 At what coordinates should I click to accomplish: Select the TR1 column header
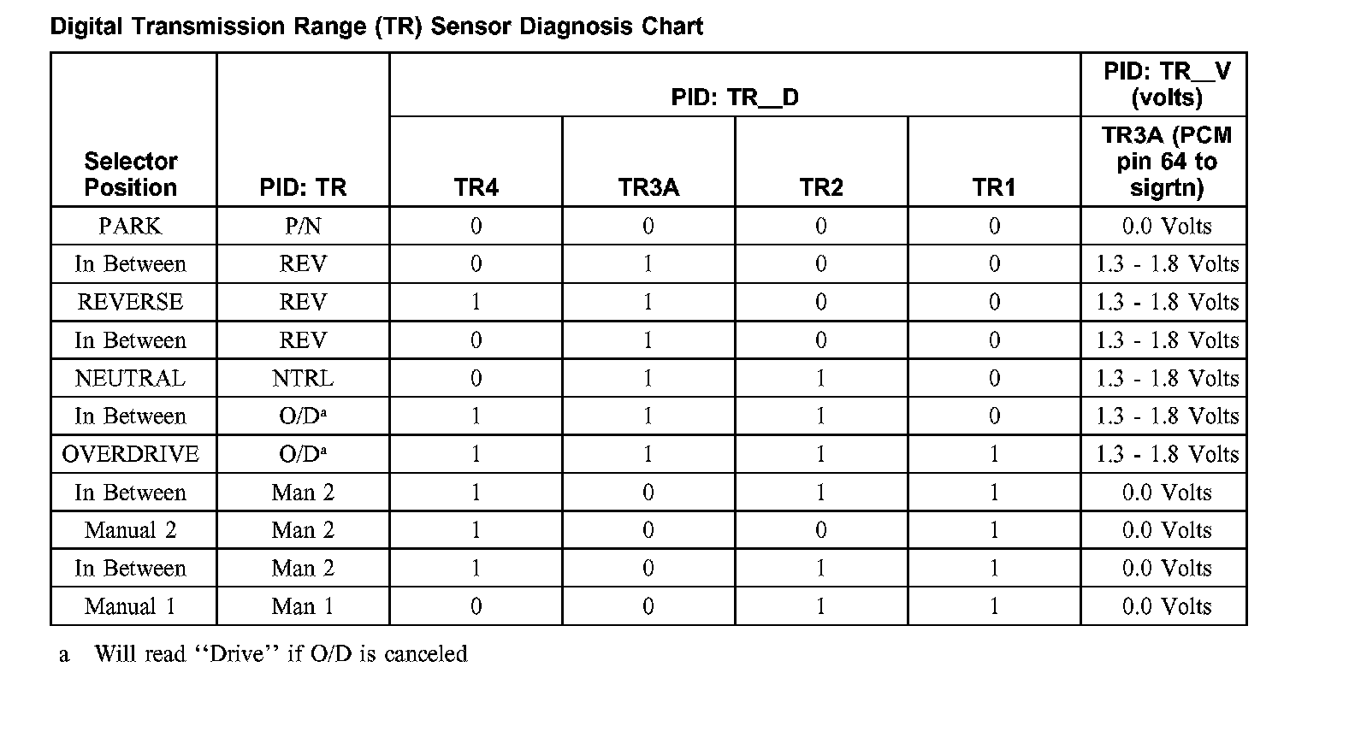click(994, 188)
